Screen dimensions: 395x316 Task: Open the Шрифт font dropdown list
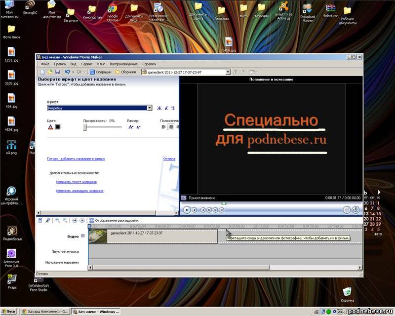point(150,108)
